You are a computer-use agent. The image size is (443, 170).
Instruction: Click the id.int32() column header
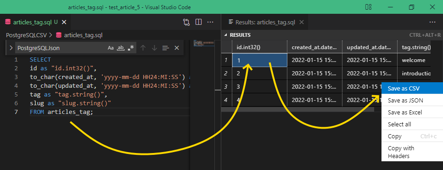click(x=259, y=47)
